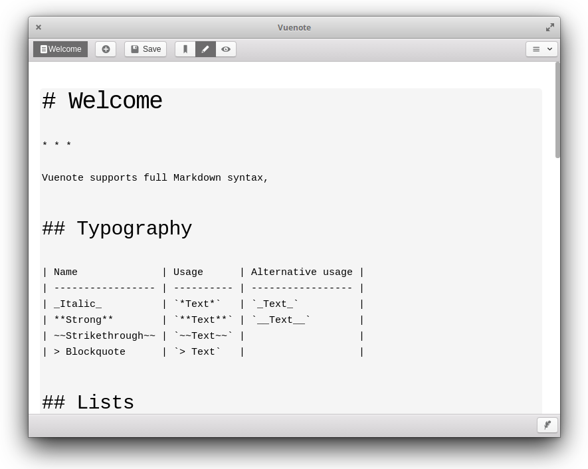Open the Welcome note tab

pyautogui.click(x=60, y=49)
